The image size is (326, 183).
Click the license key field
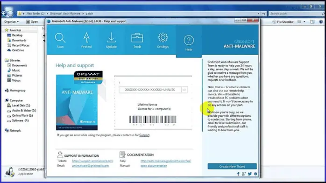(x=150, y=90)
